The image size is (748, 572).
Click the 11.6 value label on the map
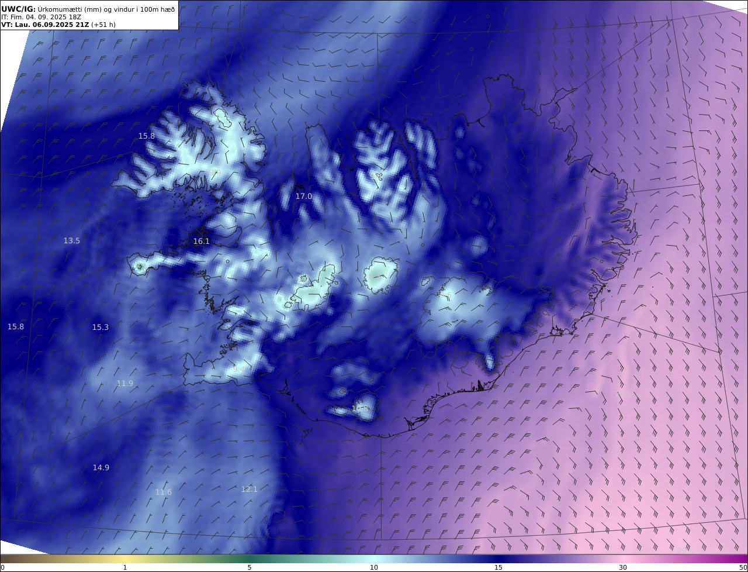(x=164, y=492)
